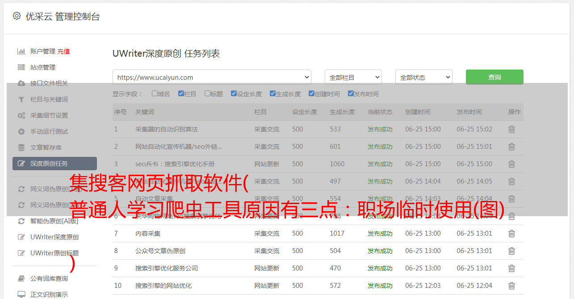Click the gear icon beside 优采云 管理控制台
574x299 pixels.
point(17,16)
